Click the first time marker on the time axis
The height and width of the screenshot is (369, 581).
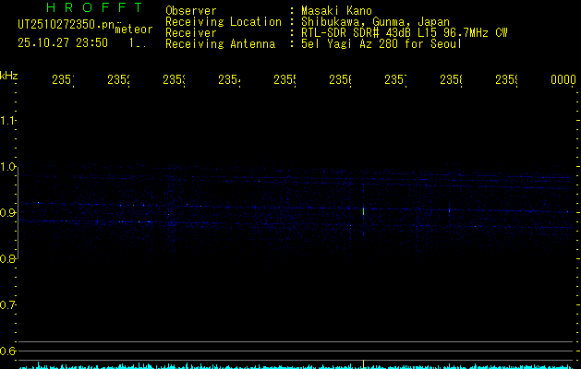[x=63, y=80]
